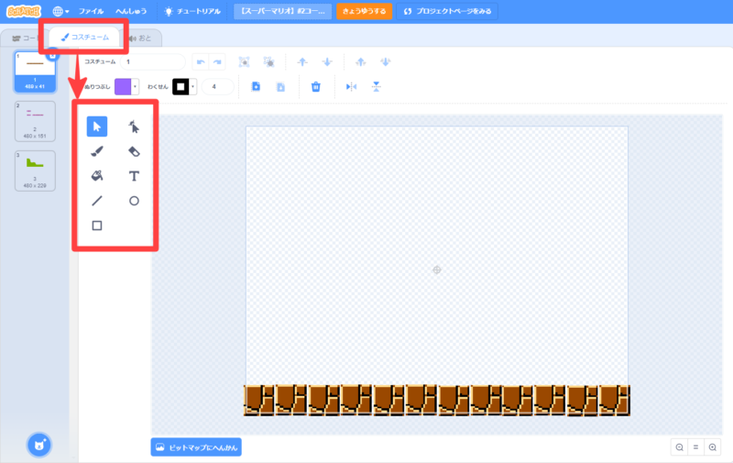The width and height of the screenshot is (733, 463).
Task: Choose the Circle tool
Action: tap(134, 201)
